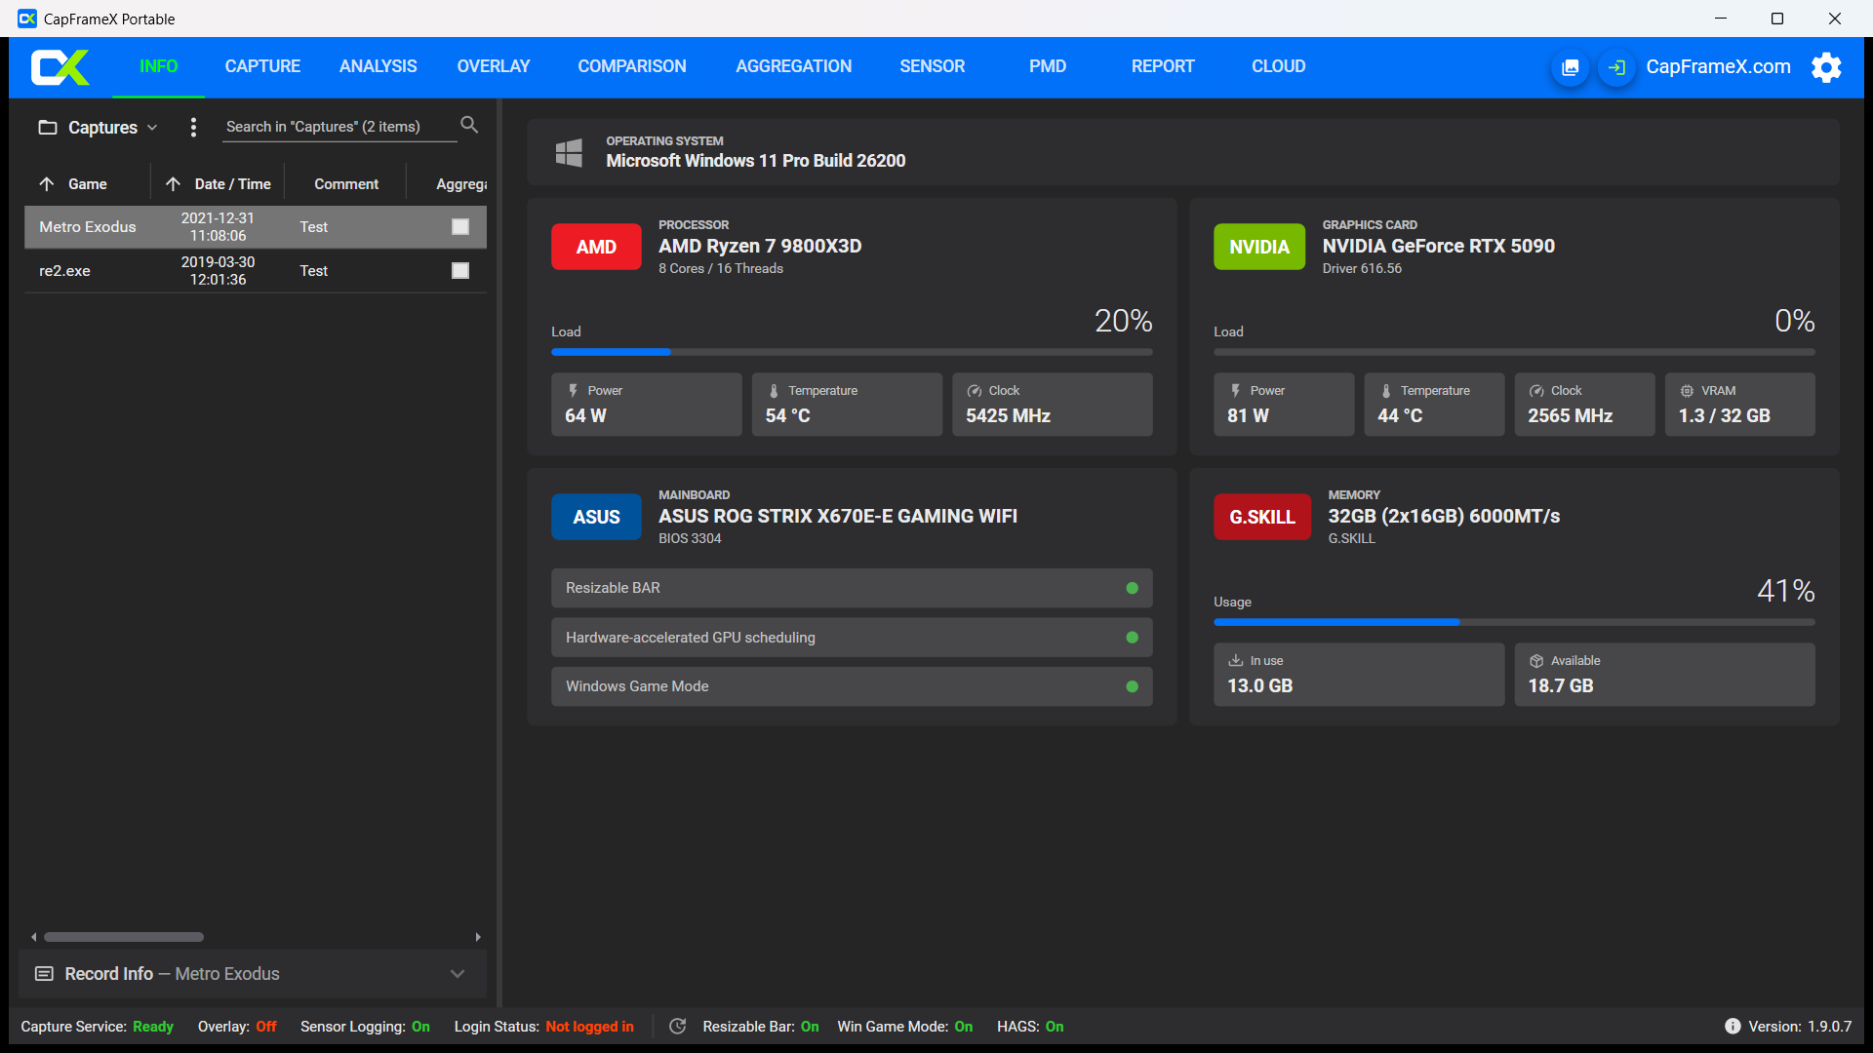Click the GPU Load progress bar

[x=1514, y=352]
